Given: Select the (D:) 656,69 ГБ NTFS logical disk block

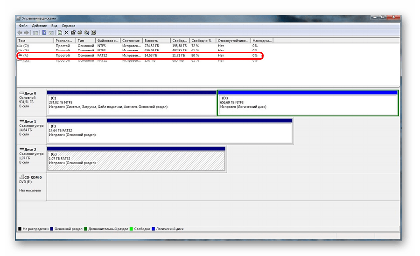Looking at the screenshot, I should coord(308,103).
